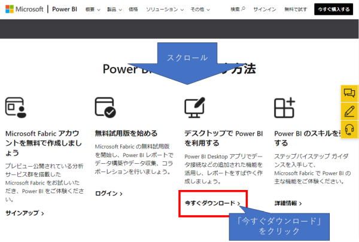Expand the その他 dropdown menu
The width and height of the screenshot is (359, 242).
click(200, 10)
